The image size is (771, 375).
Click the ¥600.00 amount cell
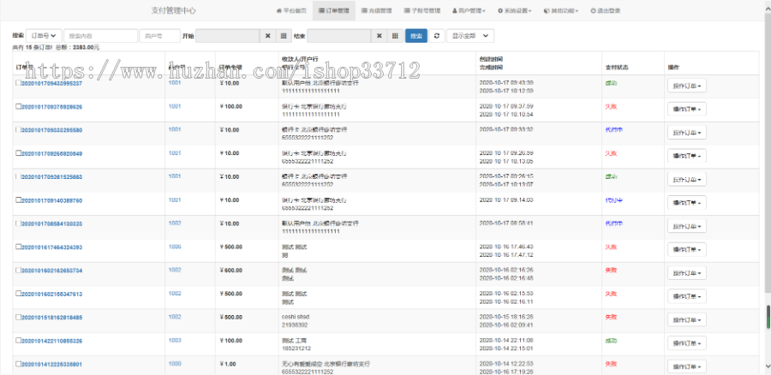(230, 271)
